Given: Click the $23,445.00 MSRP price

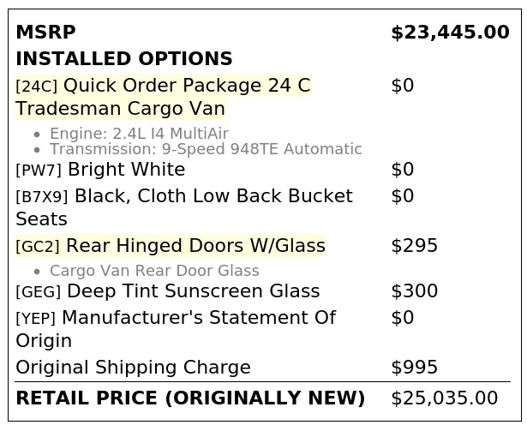Looking at the screenshot, I should [451, 33].
